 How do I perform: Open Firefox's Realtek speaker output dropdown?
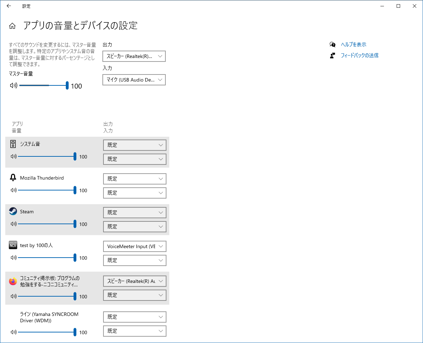tap(134, 281)
